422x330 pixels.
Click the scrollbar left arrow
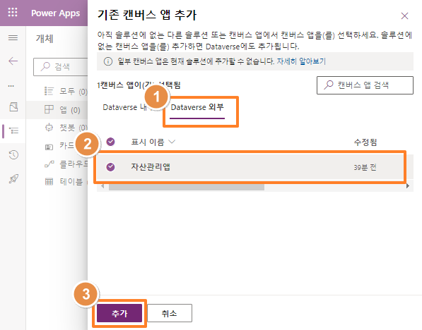[x=102, y=186]
